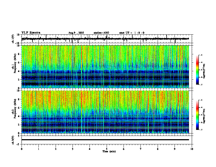216x167 pixels.
Task: Click the "VLF Spectra" title text
Action: point(31,33)
